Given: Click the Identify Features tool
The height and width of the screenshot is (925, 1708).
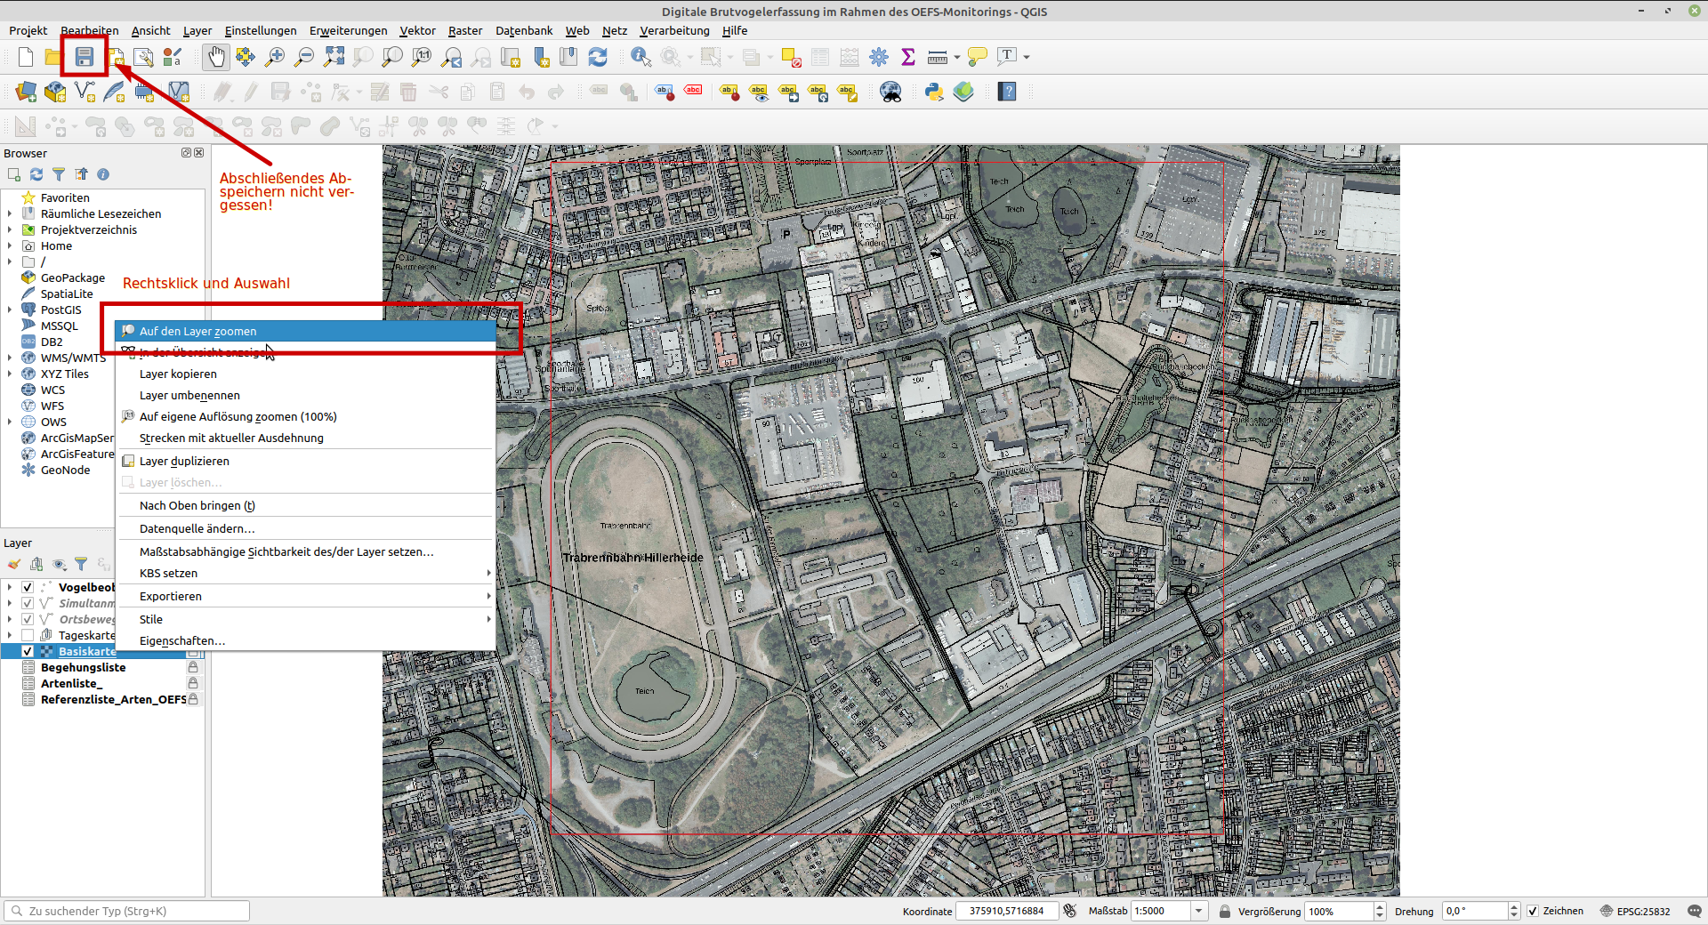Looking at the screenshot, I should click(x=640, y=57).
